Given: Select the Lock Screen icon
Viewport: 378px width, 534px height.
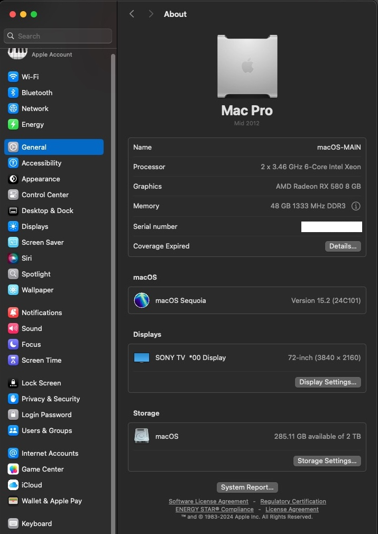Looking at the screenshot, I should click(13, 383).
